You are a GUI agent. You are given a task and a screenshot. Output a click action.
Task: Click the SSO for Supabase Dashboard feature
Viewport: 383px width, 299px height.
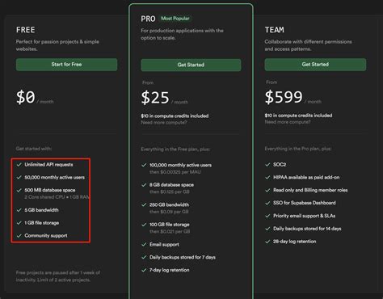click(x=305, y=203)
